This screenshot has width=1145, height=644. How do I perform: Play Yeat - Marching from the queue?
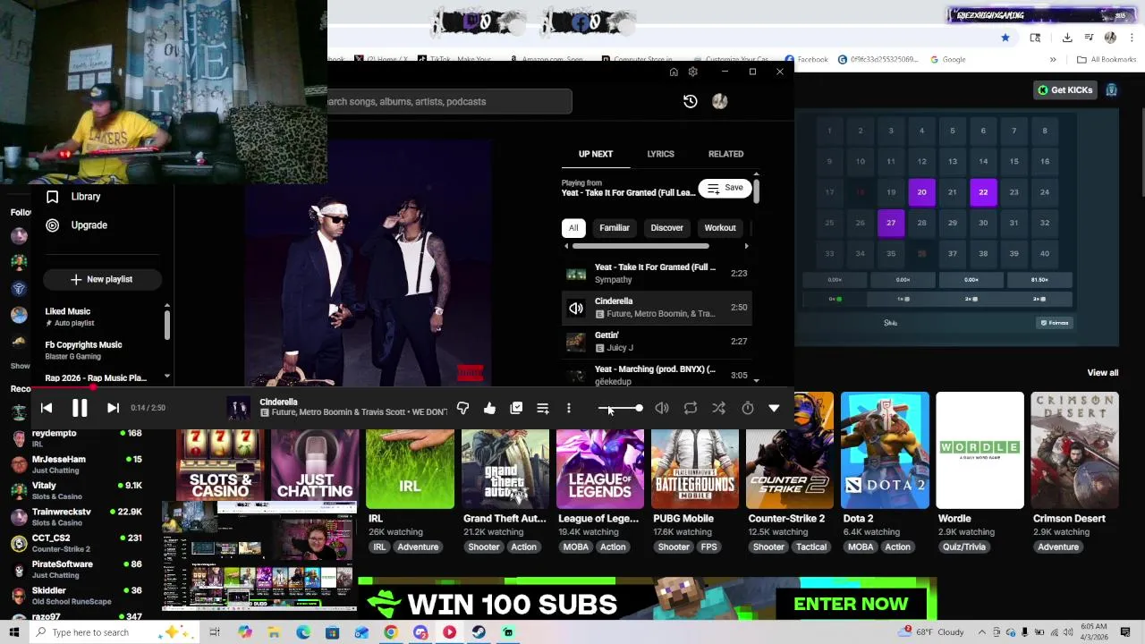point(657,375)
